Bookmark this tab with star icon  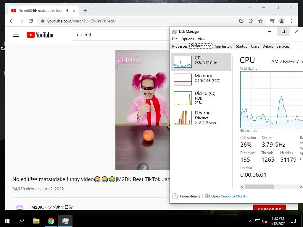pos(260,21)
